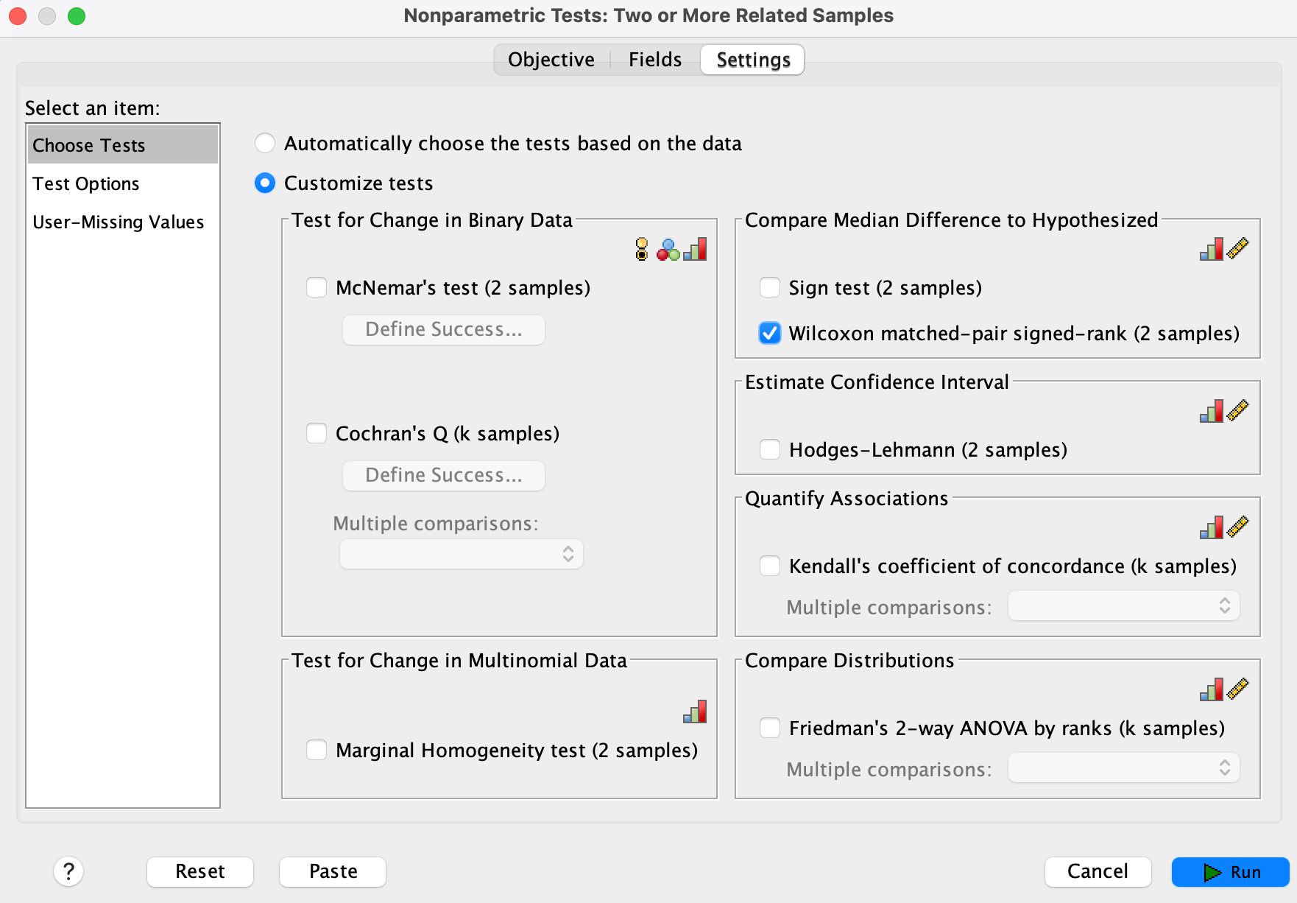
Task: Enable McNemar's test checkbox
Action: click(x=317, y=287)
